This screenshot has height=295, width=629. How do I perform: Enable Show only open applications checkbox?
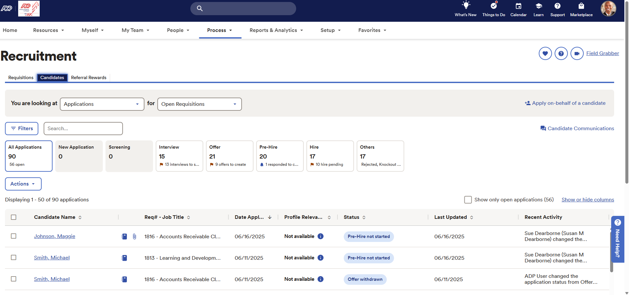tap(468, 200)
